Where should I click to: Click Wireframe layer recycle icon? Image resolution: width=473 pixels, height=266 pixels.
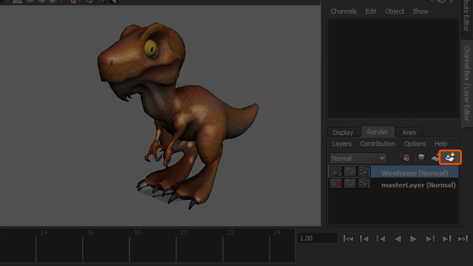[350, 173]
